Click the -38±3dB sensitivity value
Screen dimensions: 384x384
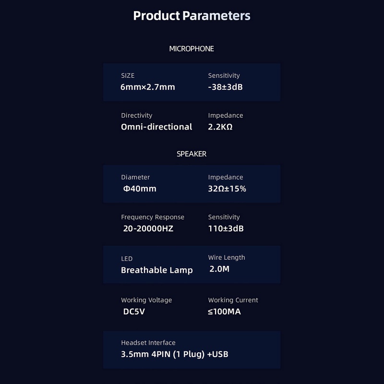click(226, 87)
